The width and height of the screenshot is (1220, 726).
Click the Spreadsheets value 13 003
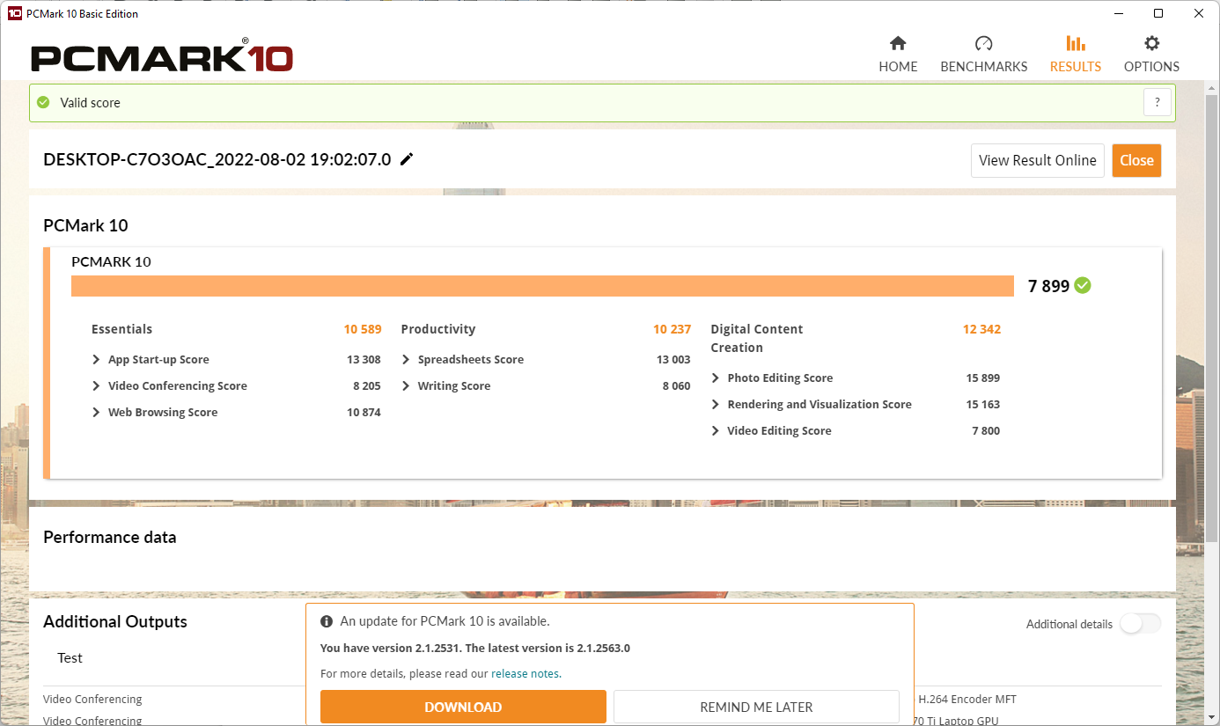(x=673, y=359)
